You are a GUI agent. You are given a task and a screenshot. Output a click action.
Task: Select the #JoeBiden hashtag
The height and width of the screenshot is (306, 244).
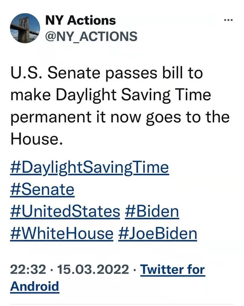(158, 233)
